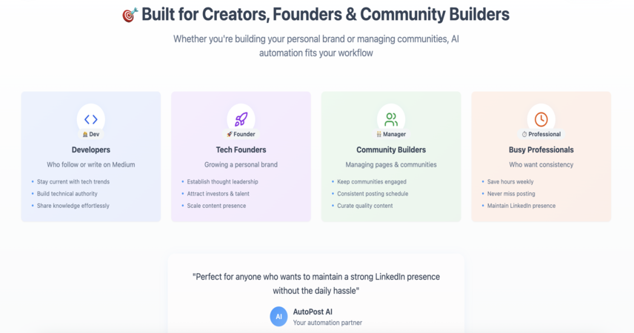Viewport: 634px width, 333px height.
Task: Click 'Maintain LinkedIn presence' bullet
Action: point(521,206)
